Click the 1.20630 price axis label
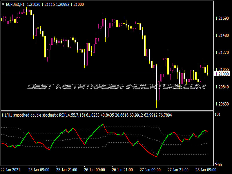 222,104
